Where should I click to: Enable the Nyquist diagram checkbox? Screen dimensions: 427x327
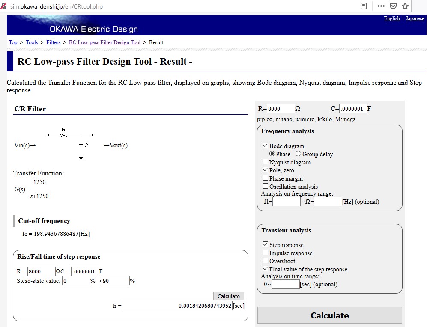pos(265,162)
